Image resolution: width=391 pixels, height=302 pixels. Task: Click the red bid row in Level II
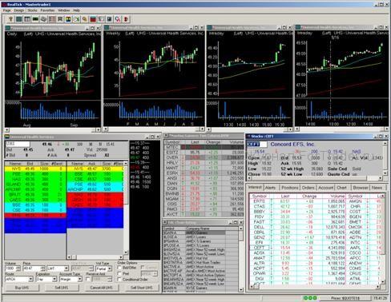[x=35, y=215]
